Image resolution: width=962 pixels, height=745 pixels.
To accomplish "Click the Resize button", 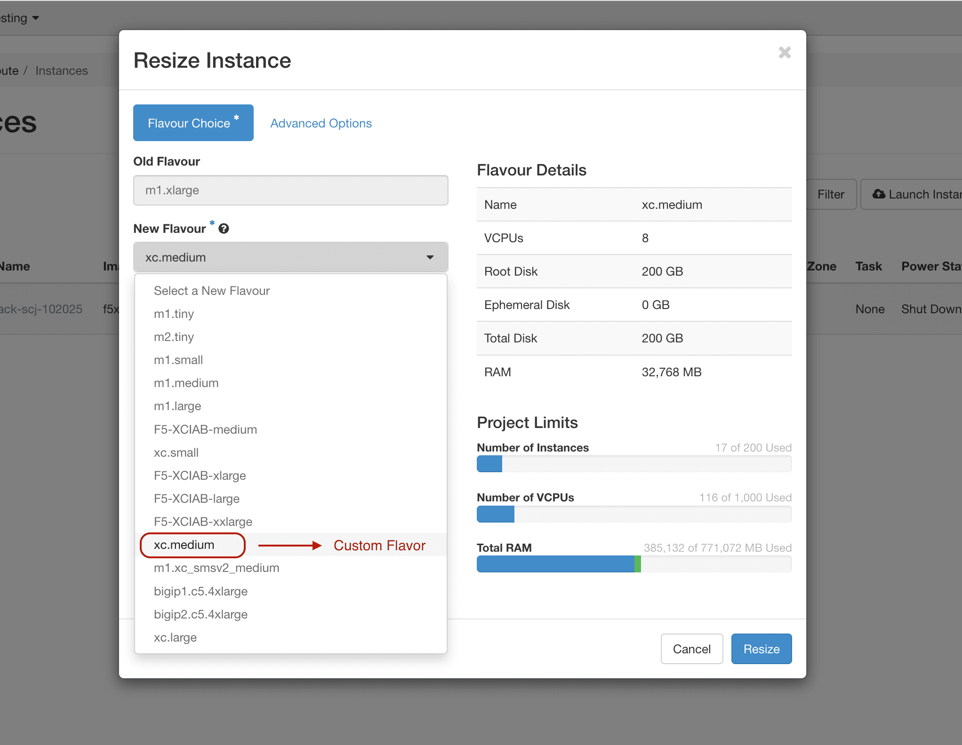I will (761, 649).
